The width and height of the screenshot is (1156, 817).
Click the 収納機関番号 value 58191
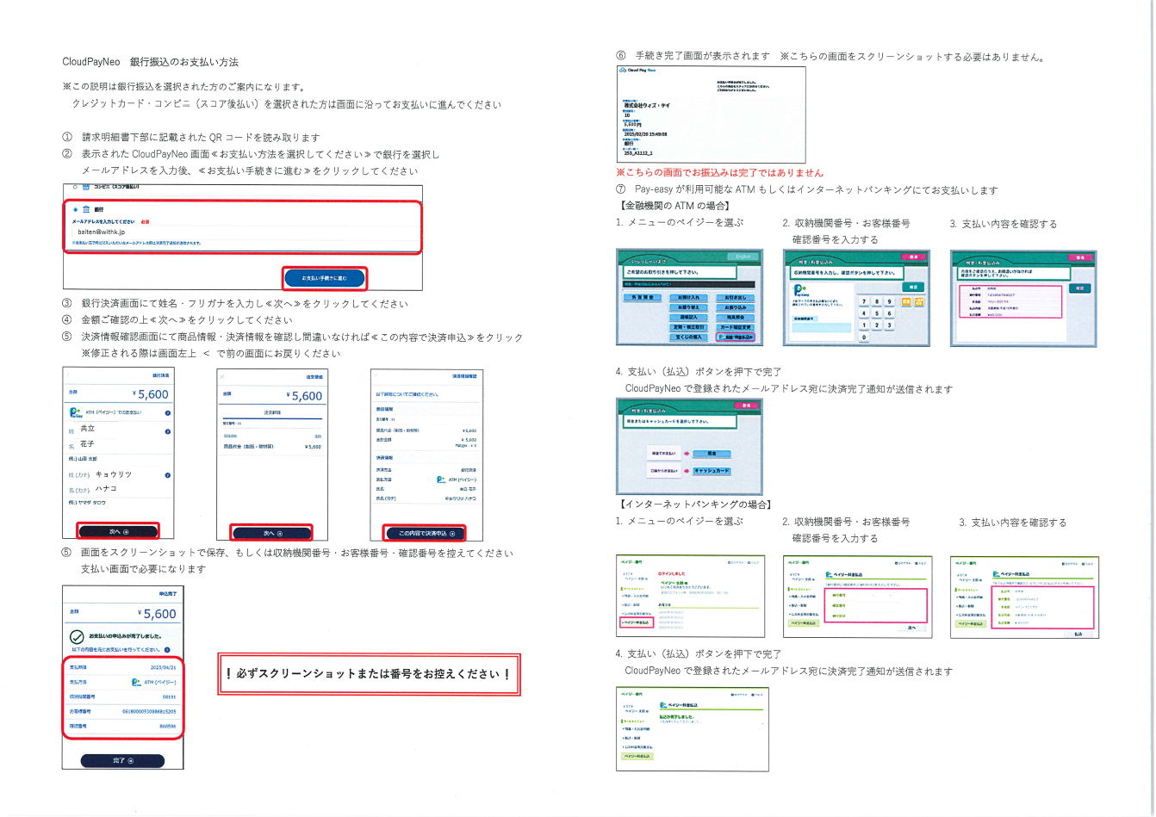coord(169,697)
